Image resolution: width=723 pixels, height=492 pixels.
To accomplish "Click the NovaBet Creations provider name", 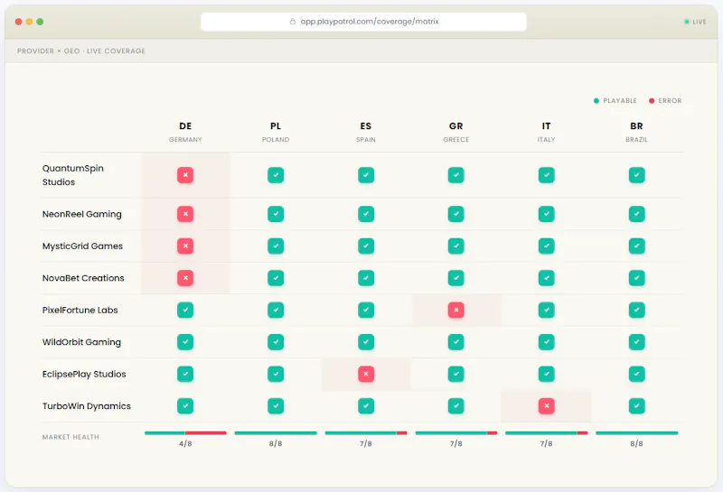I will point(83,278).
